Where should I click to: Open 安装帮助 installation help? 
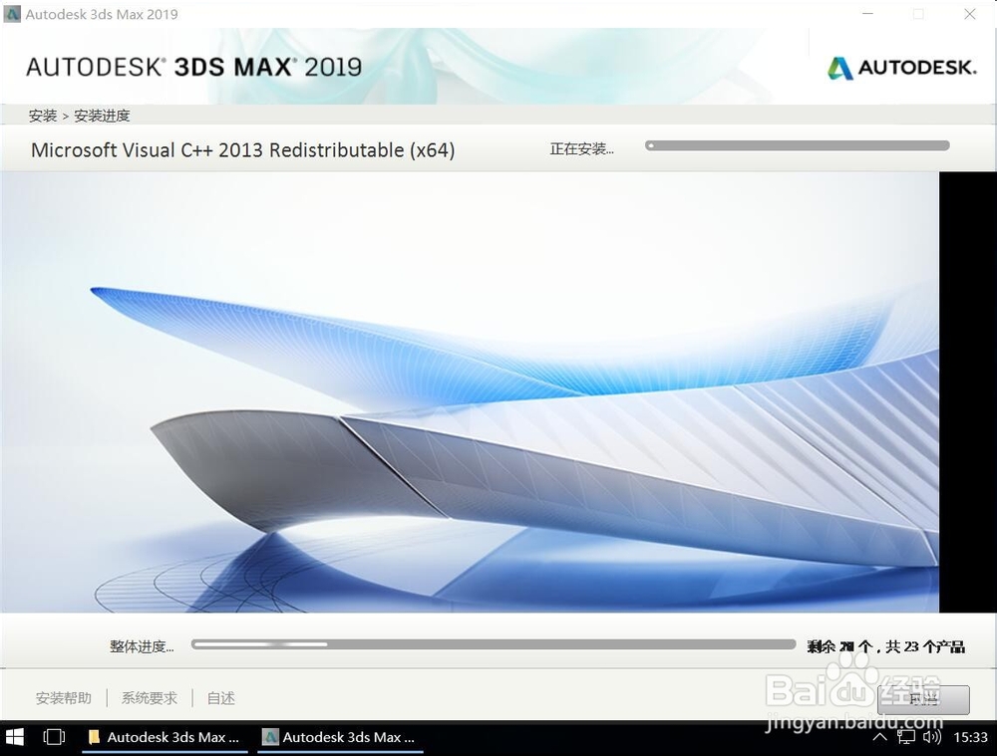(63, 697)
